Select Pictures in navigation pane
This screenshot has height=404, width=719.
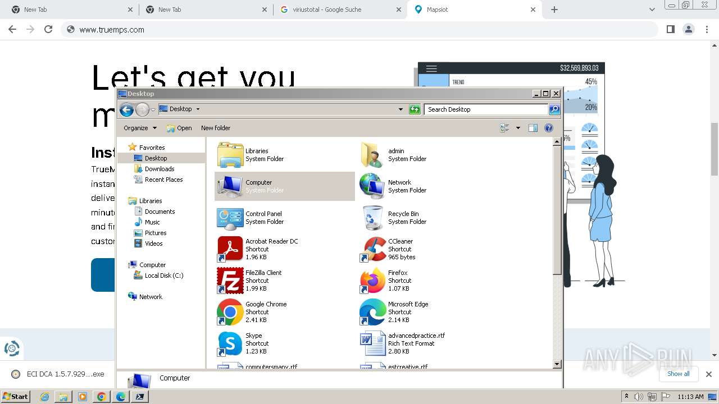[156, 233]
